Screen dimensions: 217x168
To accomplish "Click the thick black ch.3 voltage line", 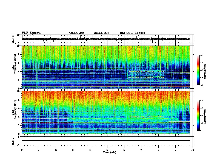I will 106,141.
